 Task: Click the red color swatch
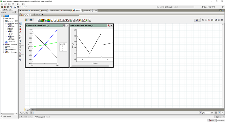click(x=20, y=29)
